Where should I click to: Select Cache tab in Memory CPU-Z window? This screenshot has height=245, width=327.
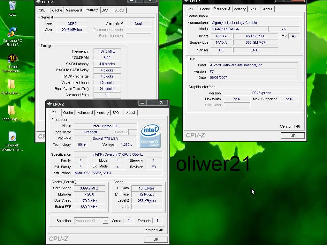(57, 10)
